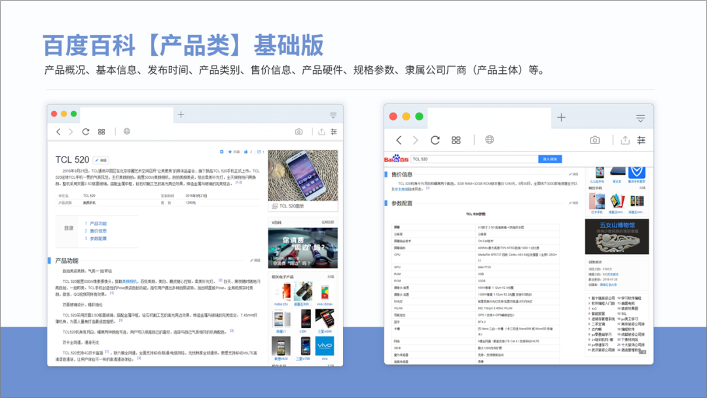Expand the tab list dropdown in right browser
The width and height of the screenshot is (707, 398).
coord(640,118)
